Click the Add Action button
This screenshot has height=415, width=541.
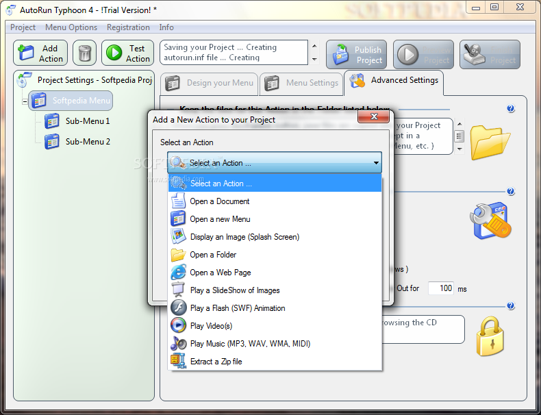[40, 53]
